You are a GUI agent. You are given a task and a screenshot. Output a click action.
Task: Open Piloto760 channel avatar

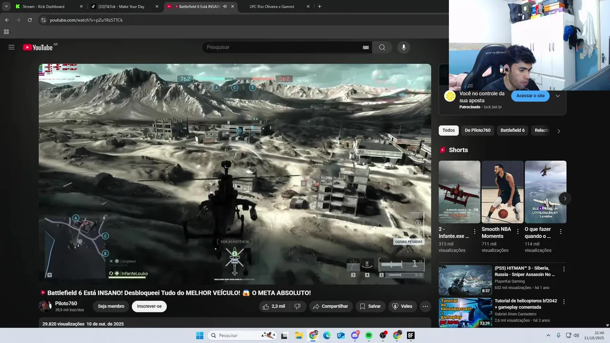pyautogui.click(x=45, y=306)
